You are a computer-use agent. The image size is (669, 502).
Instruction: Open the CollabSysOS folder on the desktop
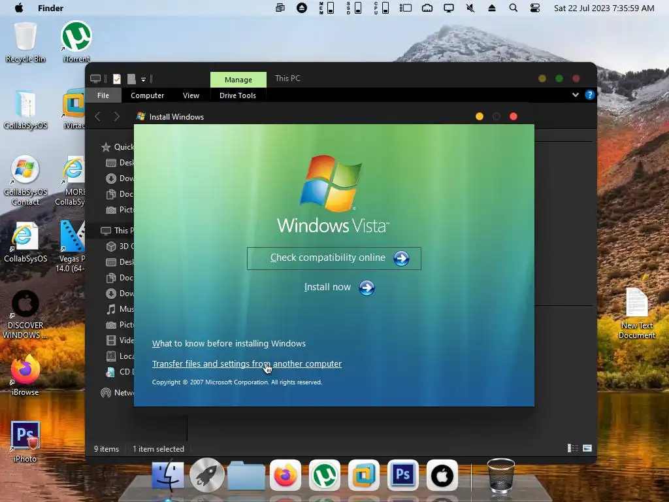pyautogui.click(x=25, y=109)
